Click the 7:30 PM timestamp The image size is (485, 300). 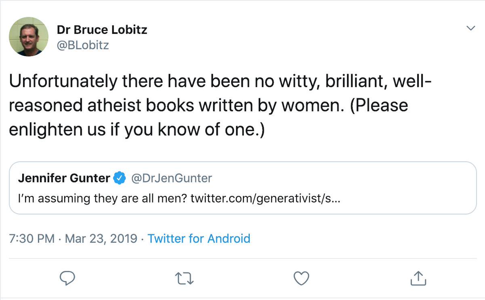[x=32, y=238]
